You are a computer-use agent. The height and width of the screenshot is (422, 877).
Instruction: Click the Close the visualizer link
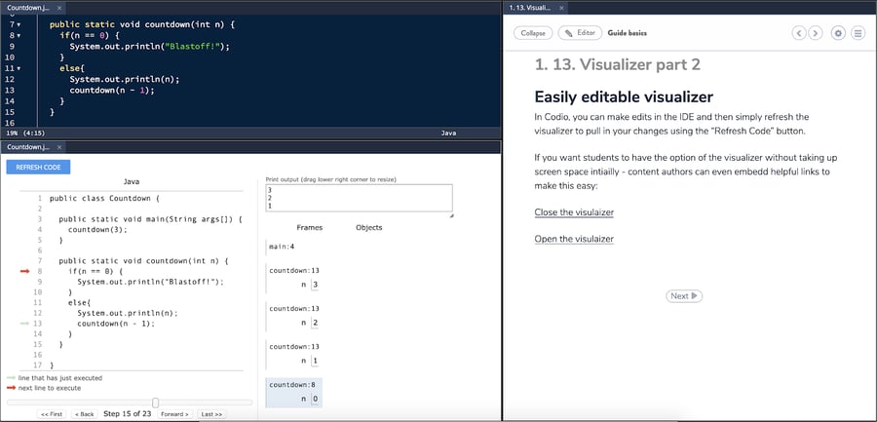574,212
